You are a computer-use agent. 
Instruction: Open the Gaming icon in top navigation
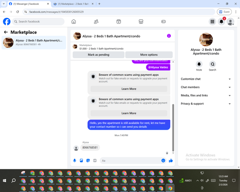pyautogui.click(x=163, y=22)
